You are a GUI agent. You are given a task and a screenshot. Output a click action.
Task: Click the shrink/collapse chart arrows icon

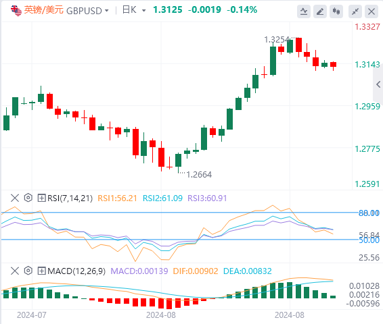pyautogui.click(x=355, y=11)
